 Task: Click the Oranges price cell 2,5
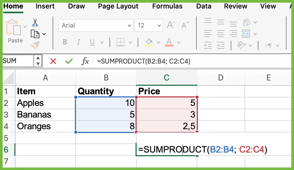point(167,126)
